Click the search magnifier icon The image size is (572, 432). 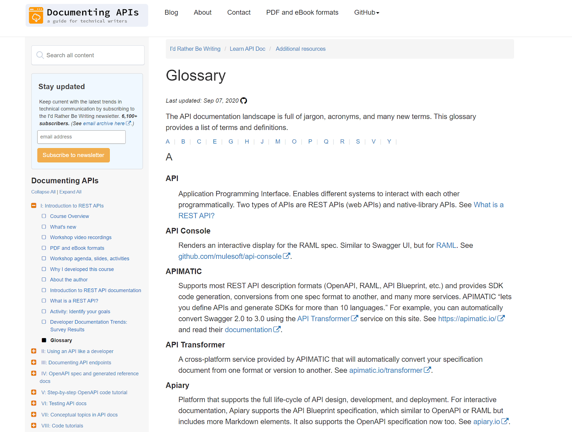click(40, 55)
